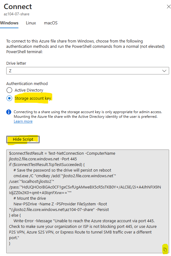Screen dimensions: 171x256
Task: Click the Drive letter field label
Action: click(x=16, y=63)
